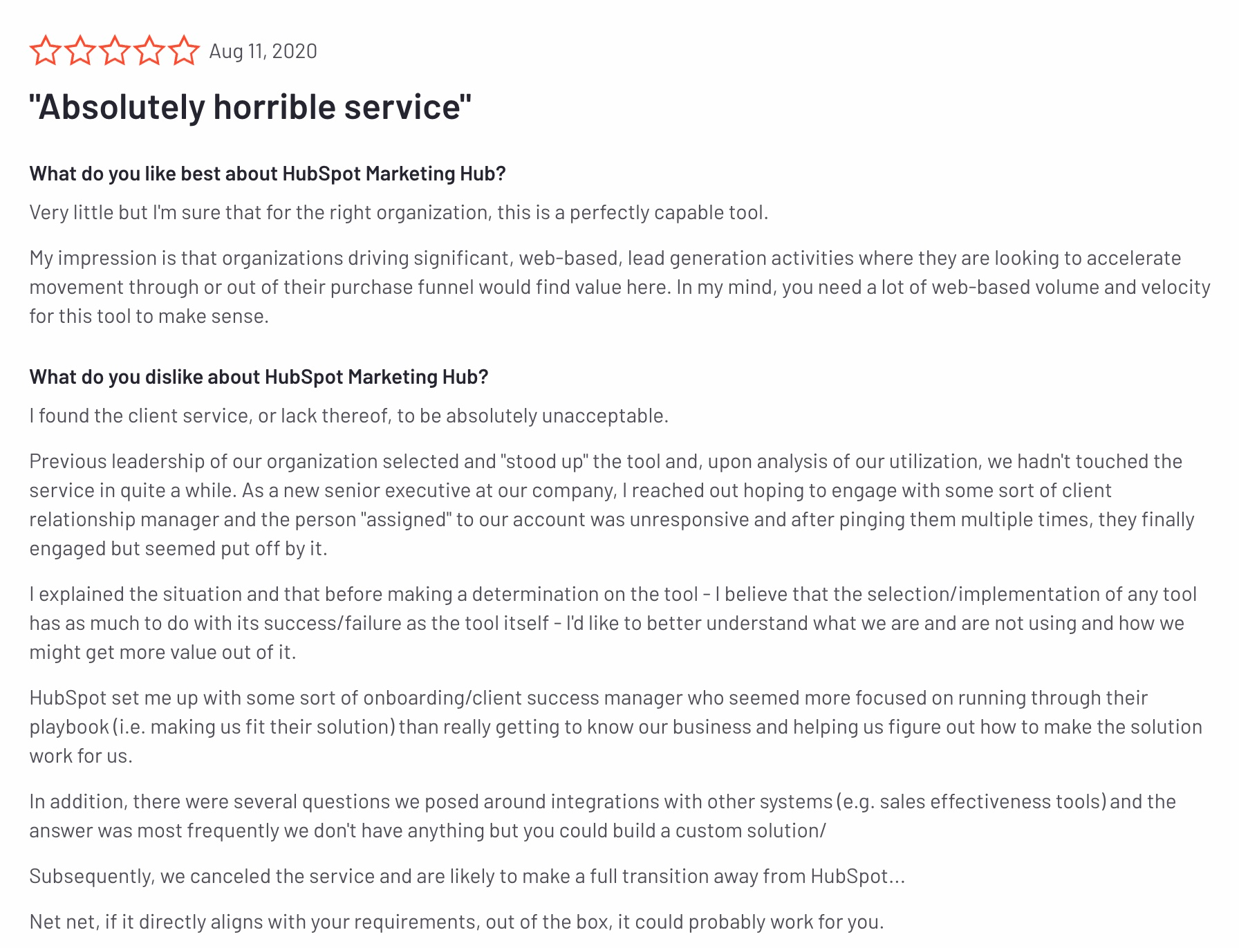Click the paragraph starting "In addition, there were"
Viewport: 1239px width, 948px height.
(x=602, y=816)
